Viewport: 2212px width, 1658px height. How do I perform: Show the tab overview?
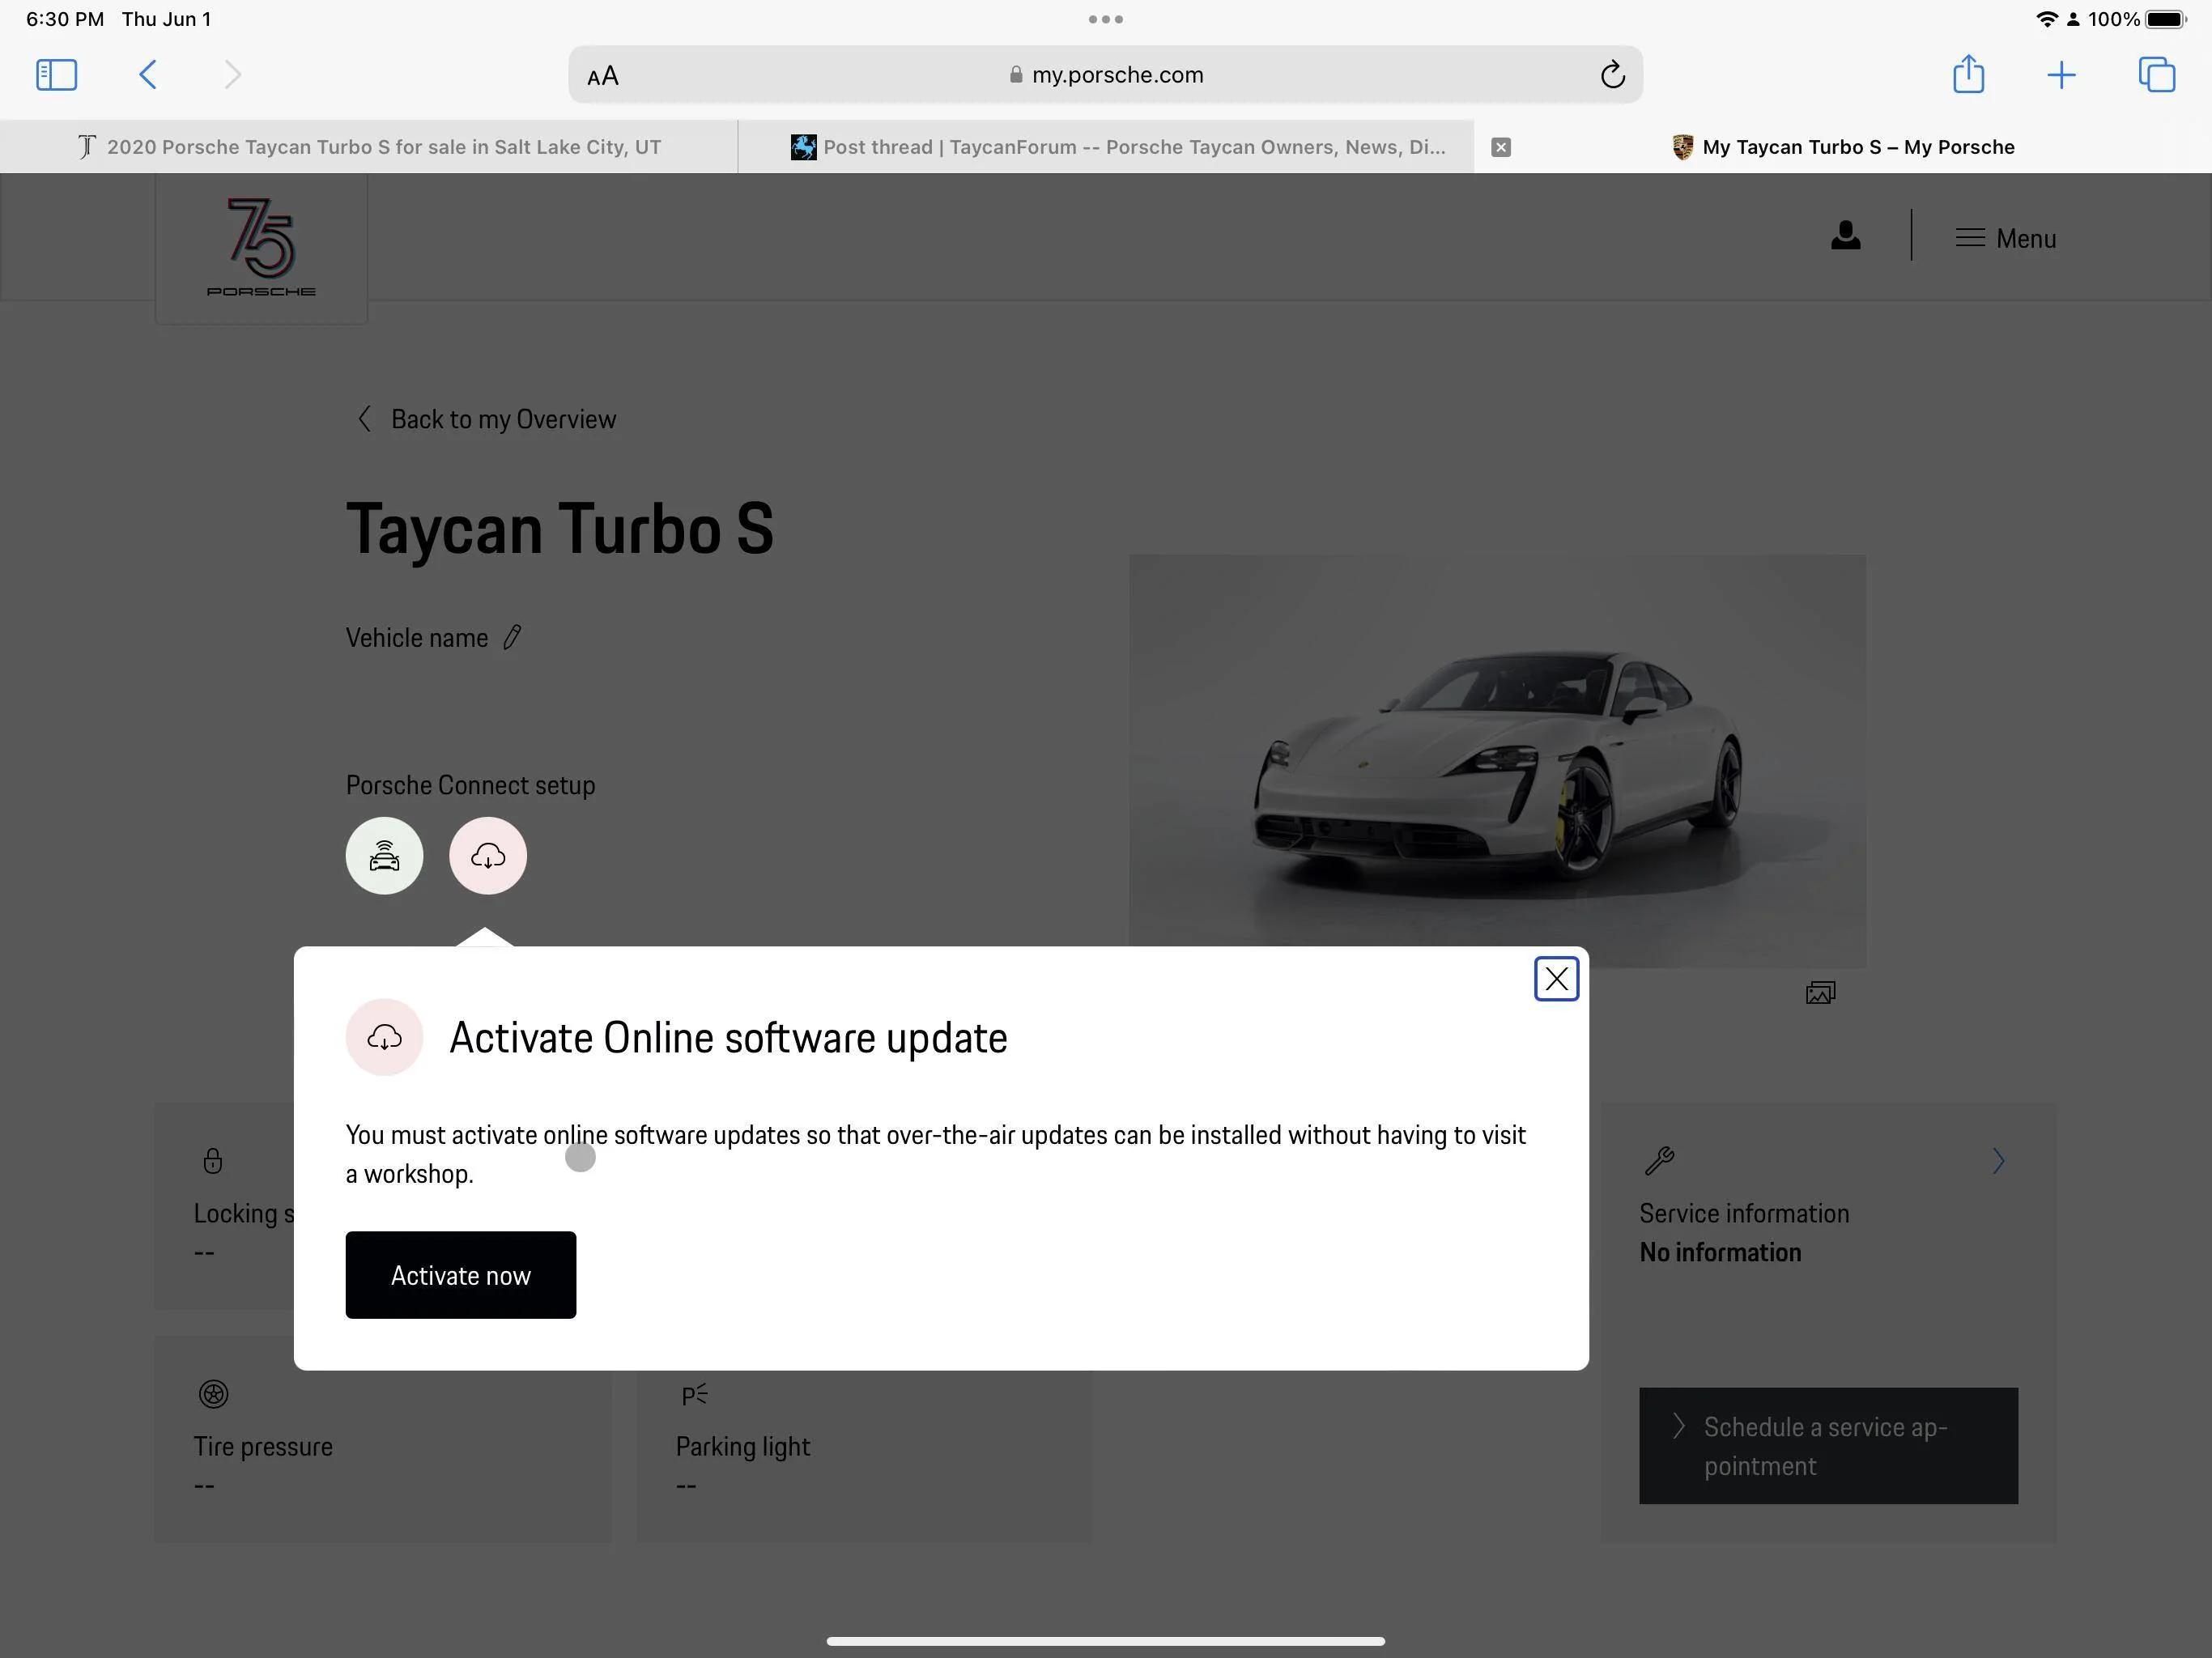coord(2156,75)
